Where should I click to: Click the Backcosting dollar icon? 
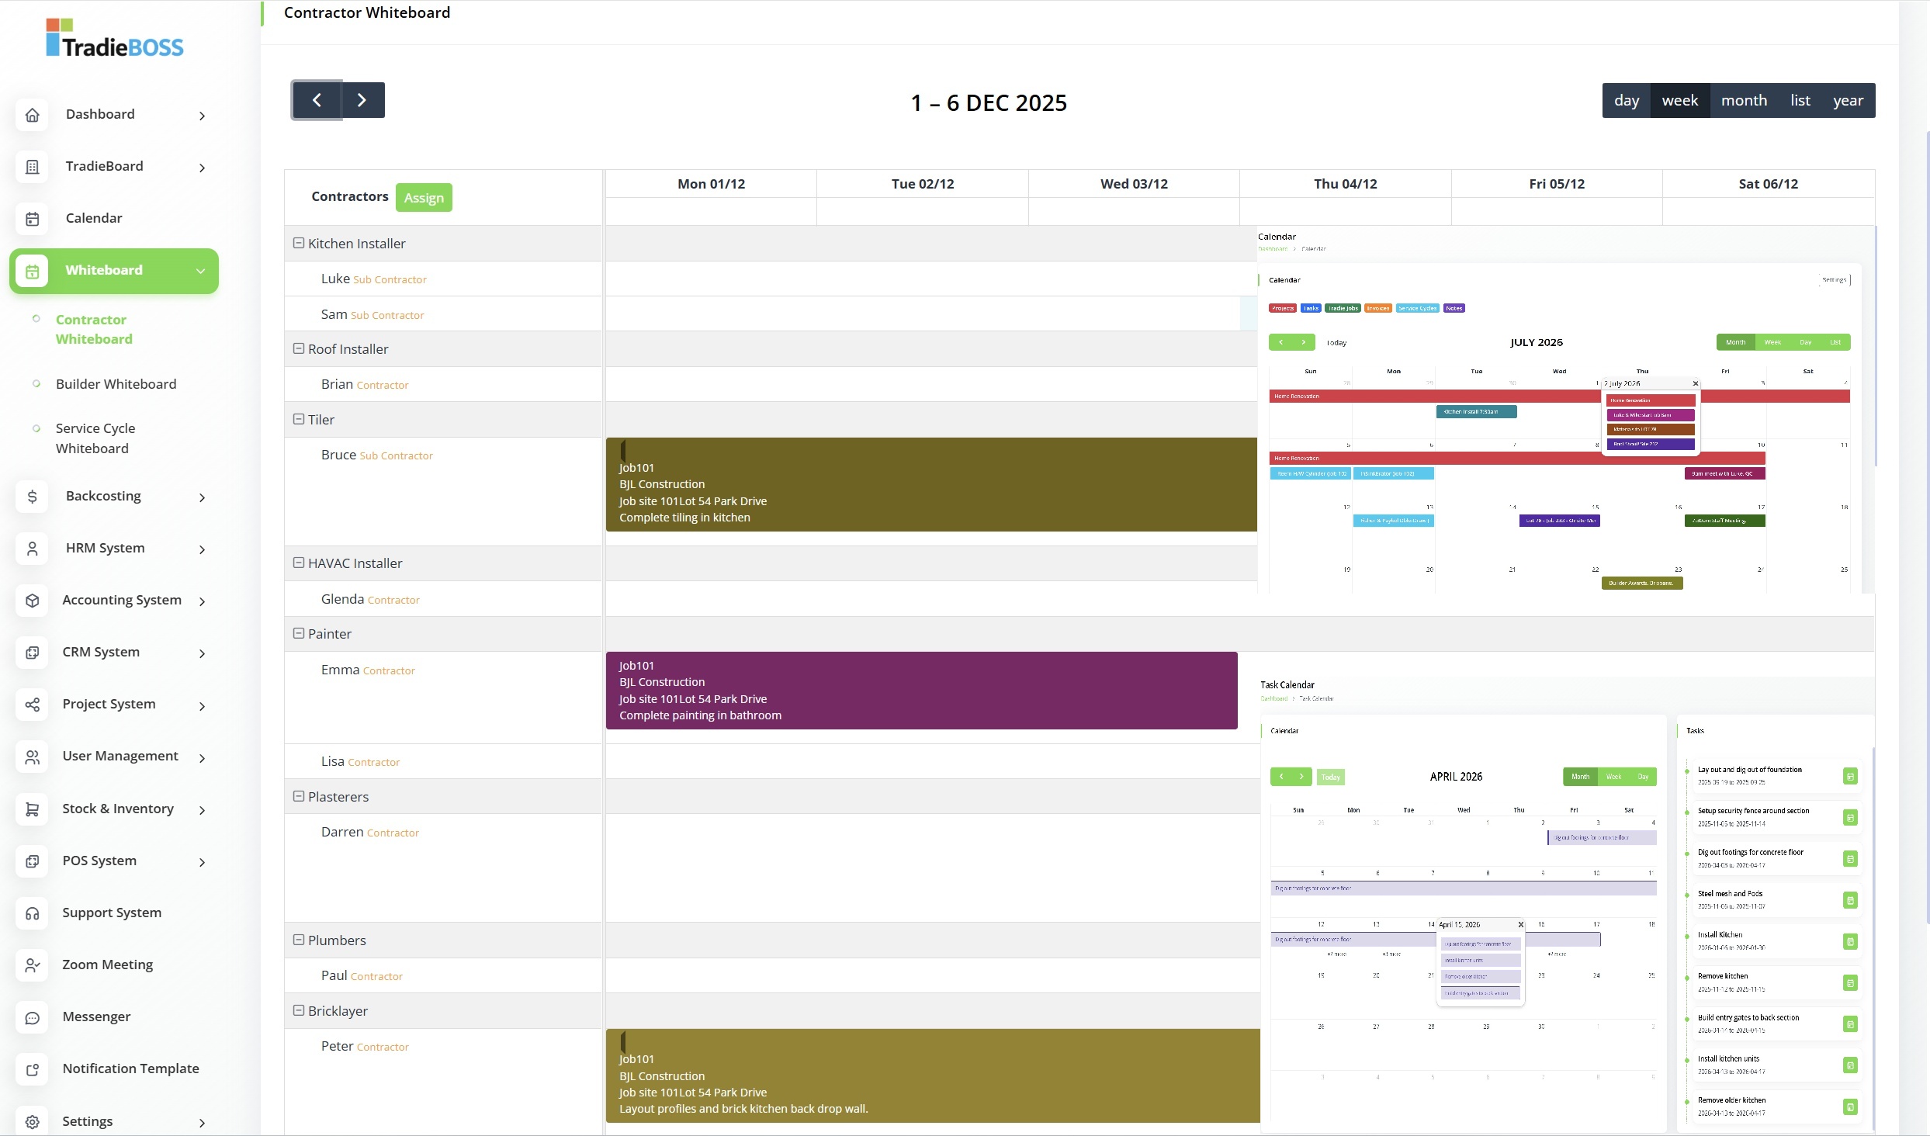pyautogui.click(x=32, y=497)
